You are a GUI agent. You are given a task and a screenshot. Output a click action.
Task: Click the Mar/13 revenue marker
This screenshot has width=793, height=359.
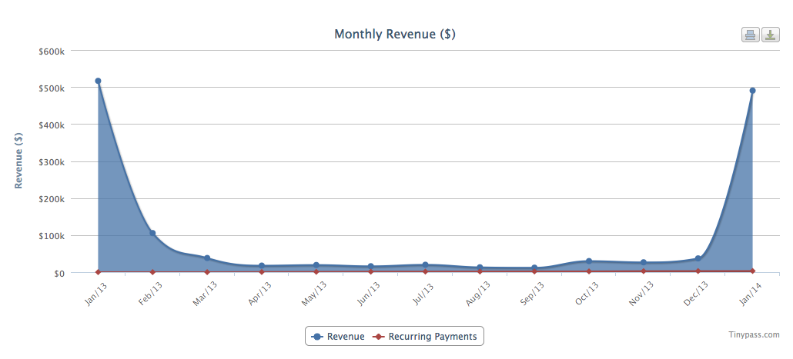point(207,258)
